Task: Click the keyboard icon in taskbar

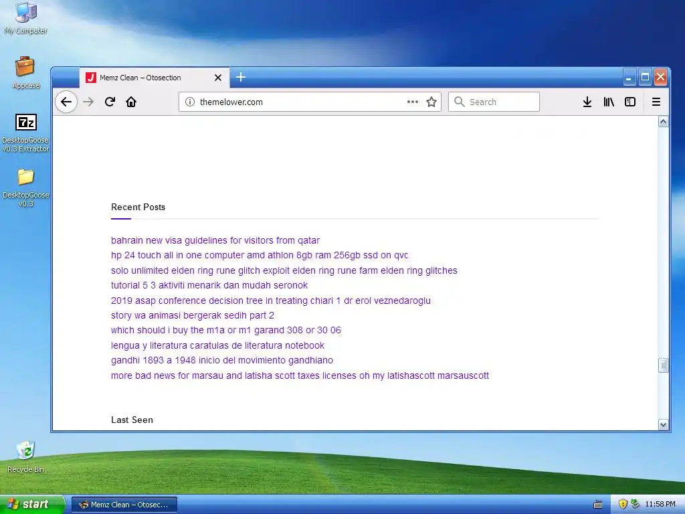Action: (x=598, y=505)
